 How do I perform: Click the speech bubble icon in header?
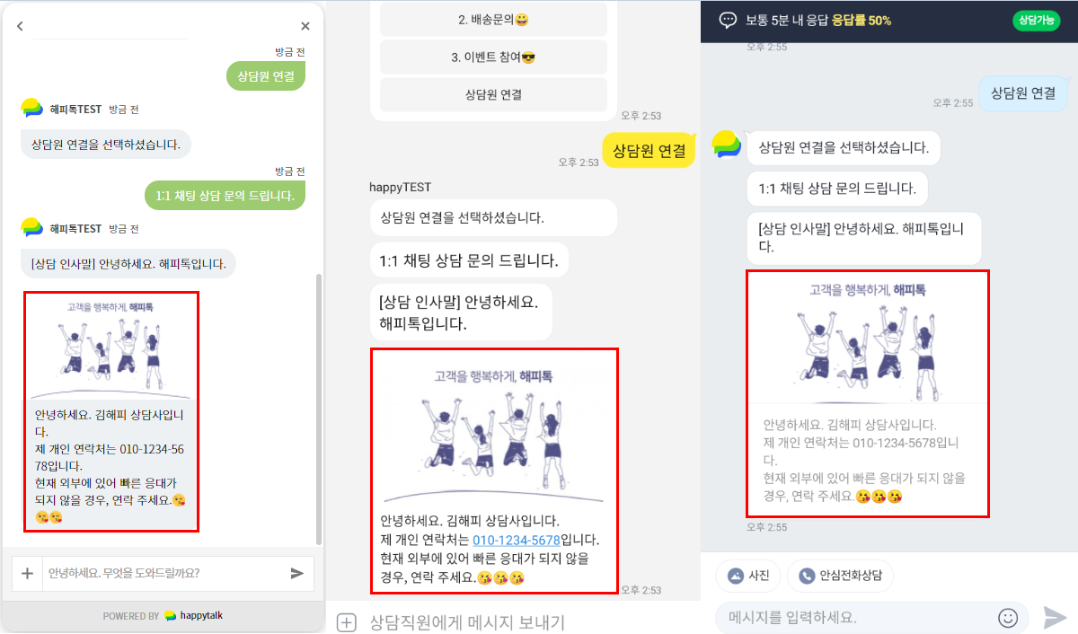pos(728,20)
